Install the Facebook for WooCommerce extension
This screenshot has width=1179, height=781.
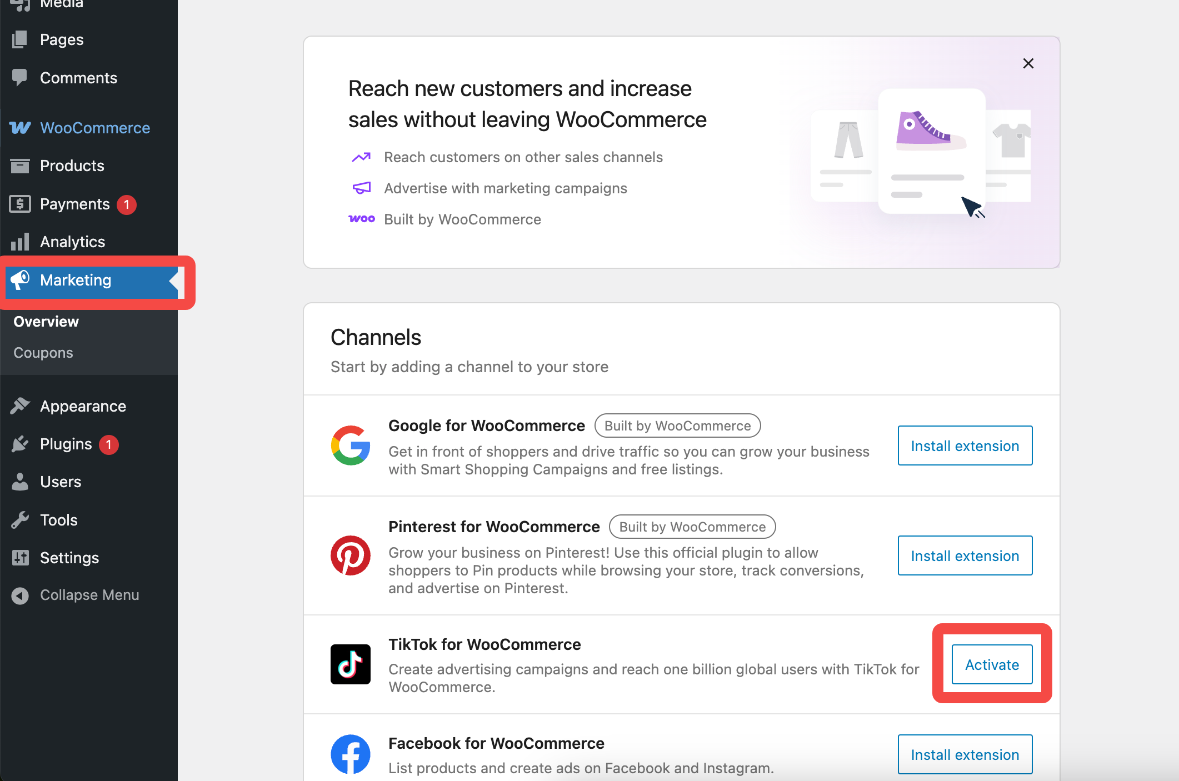point(965,754)
